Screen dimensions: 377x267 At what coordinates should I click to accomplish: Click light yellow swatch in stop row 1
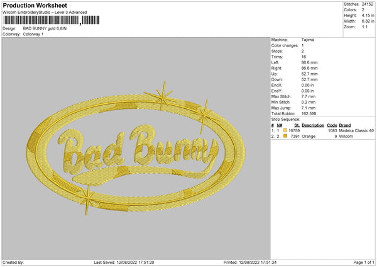point(285,130)
